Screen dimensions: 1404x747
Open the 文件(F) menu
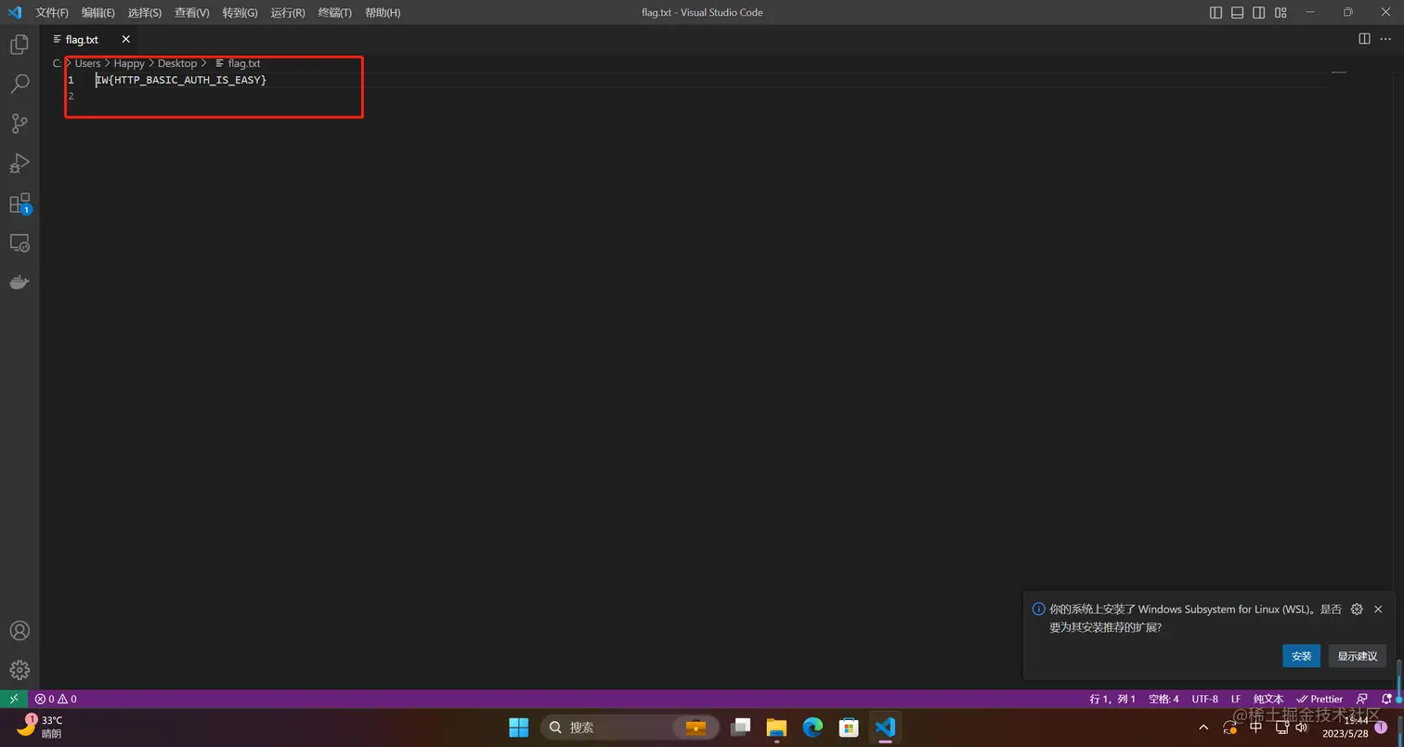tap(52, 12)
